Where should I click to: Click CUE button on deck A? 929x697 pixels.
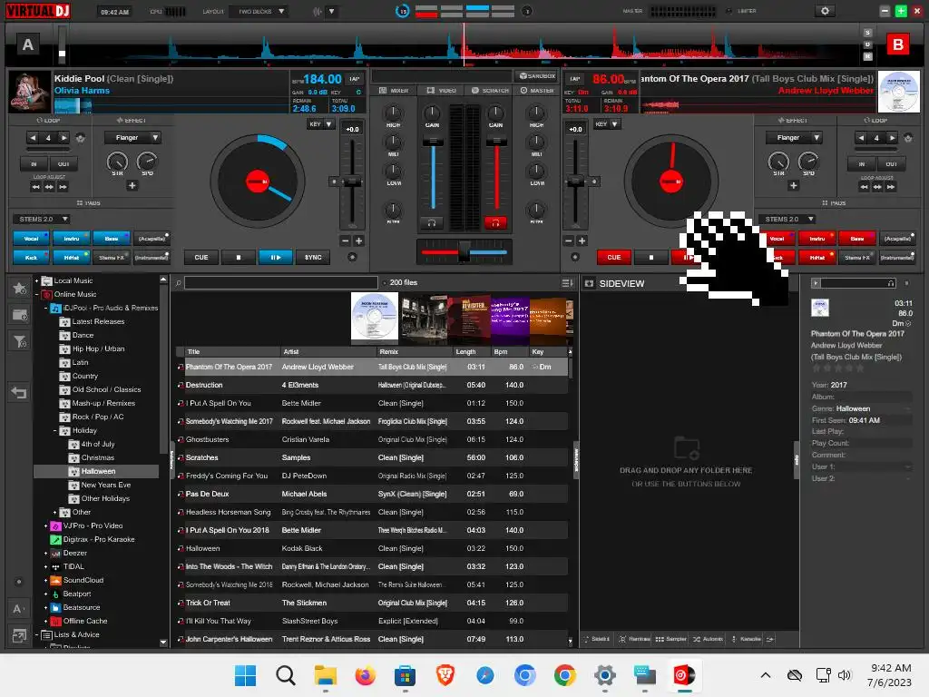(x=201, y=257)
